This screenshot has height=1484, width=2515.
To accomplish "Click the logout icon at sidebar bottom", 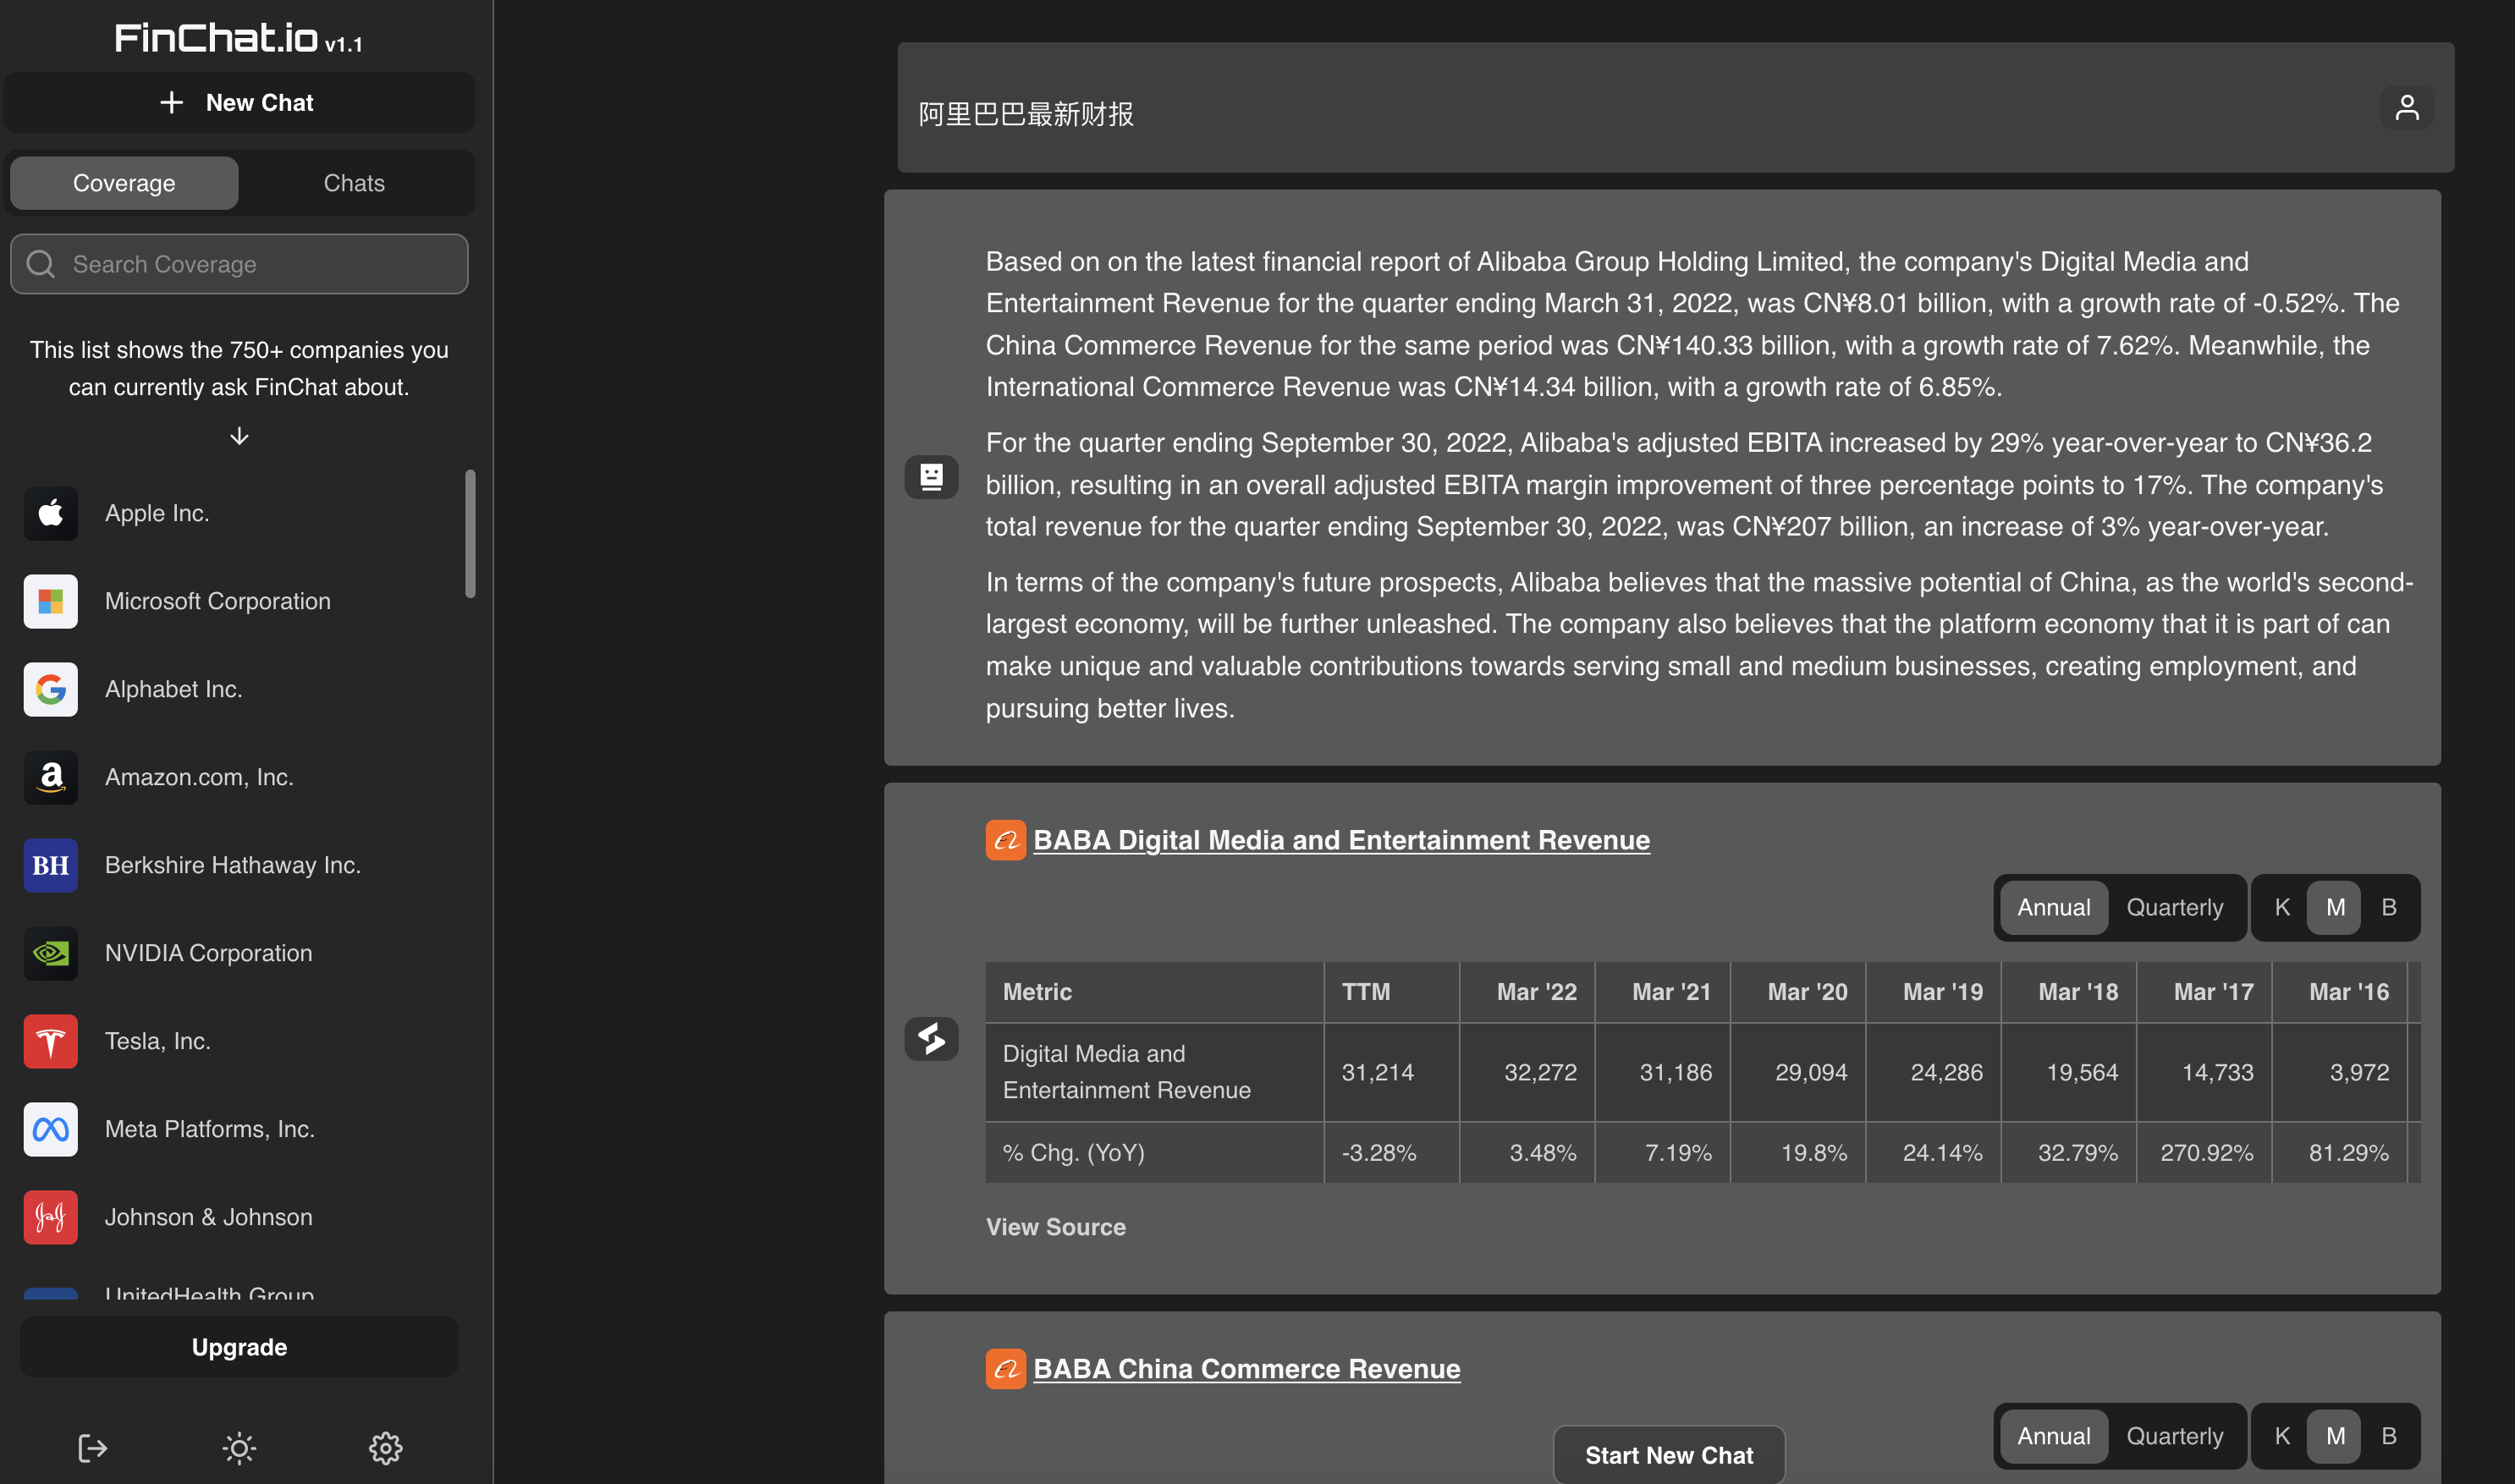I will click(92, 1448).
